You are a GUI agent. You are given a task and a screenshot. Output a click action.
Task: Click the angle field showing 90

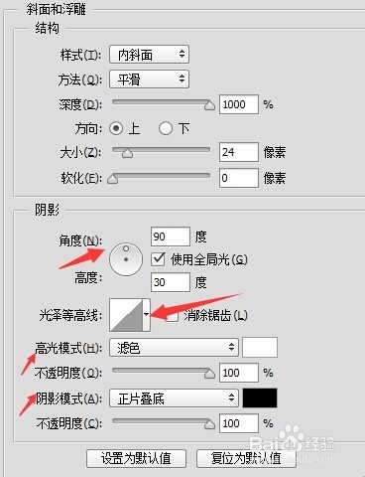pos(171,237)
